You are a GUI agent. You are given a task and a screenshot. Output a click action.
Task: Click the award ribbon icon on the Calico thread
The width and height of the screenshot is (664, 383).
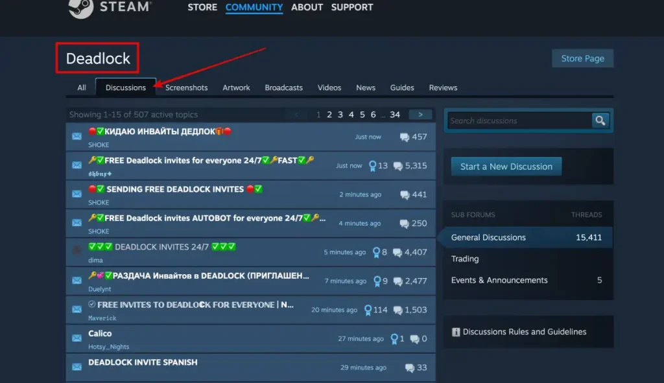click(394, 339)
